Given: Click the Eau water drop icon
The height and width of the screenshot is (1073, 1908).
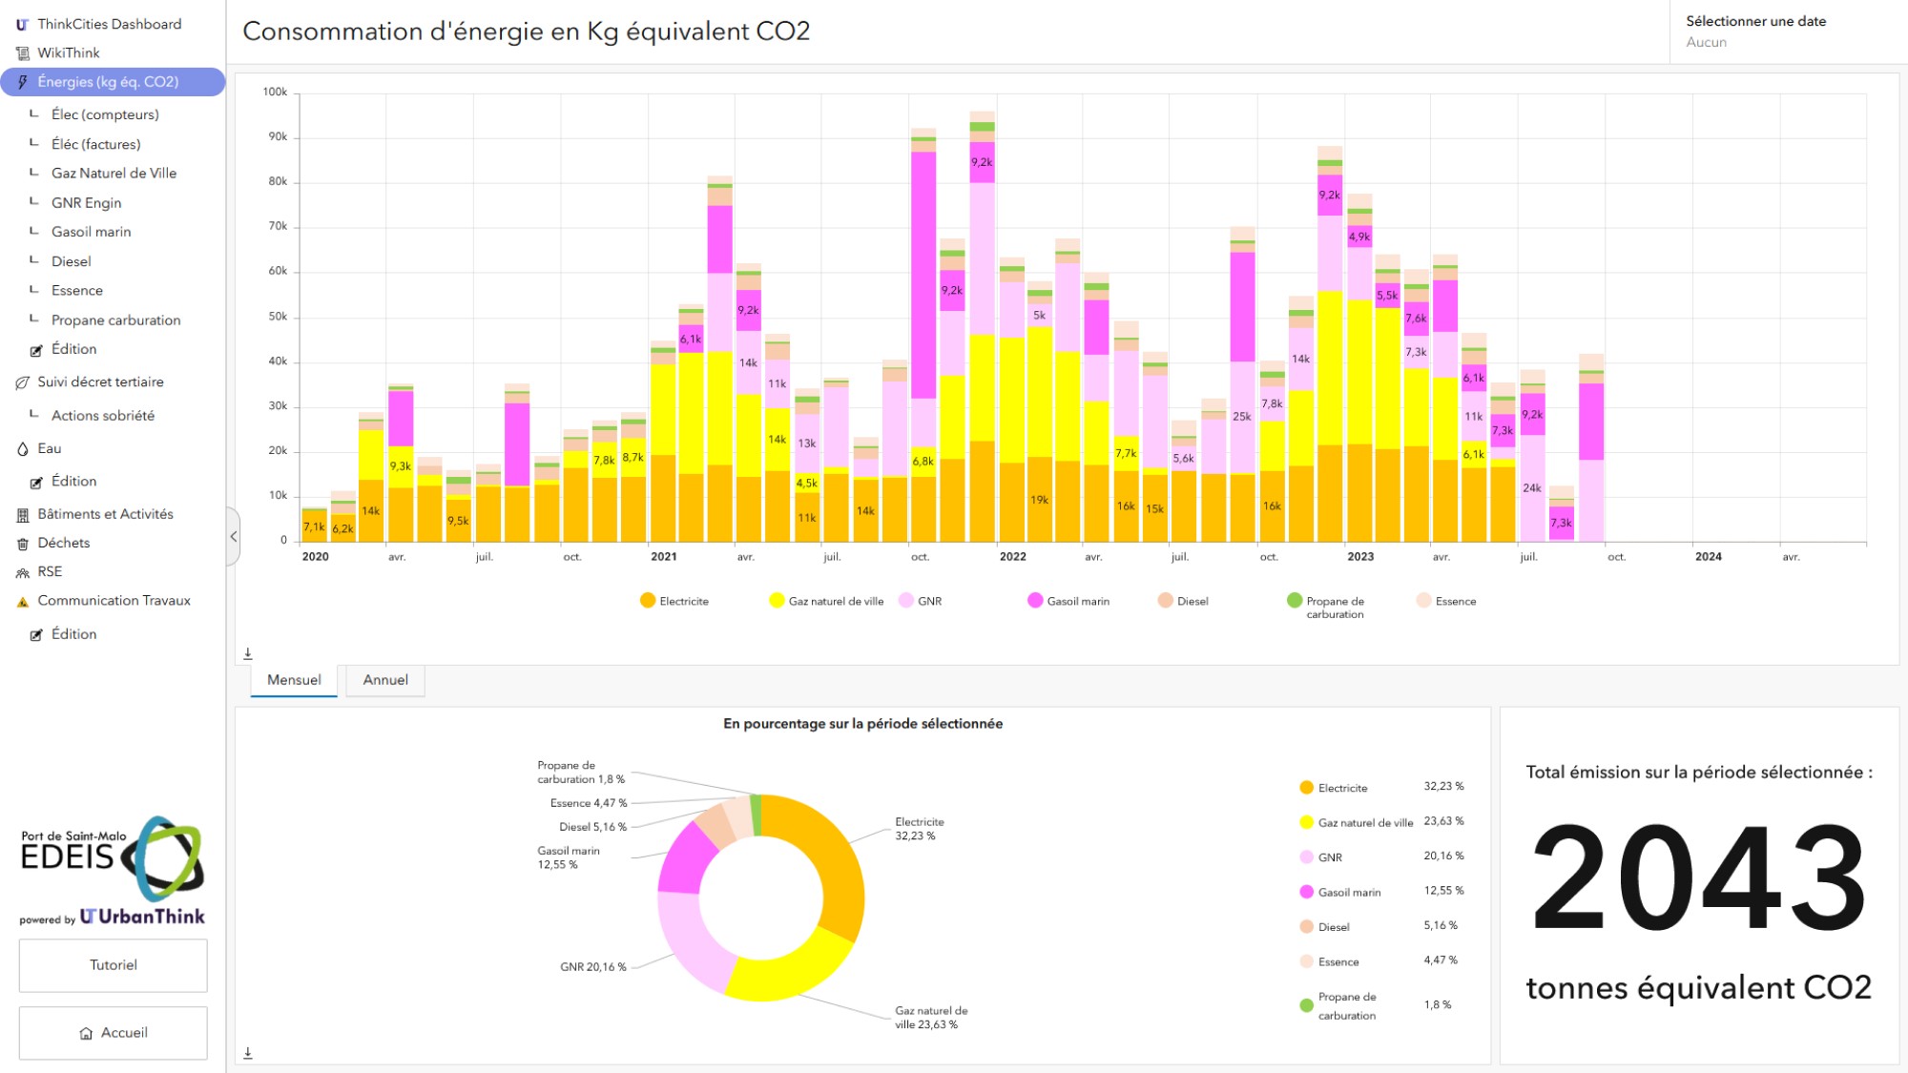Looking at the screenshot, I should tap(23, 449).
